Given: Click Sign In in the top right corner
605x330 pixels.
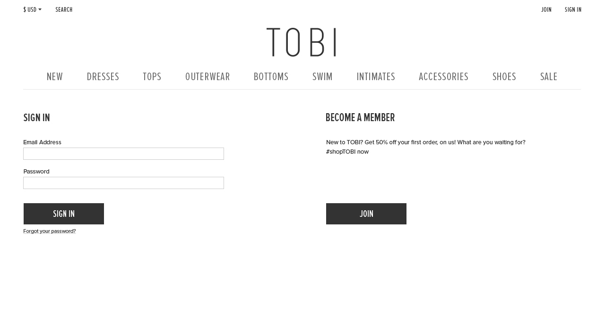Looking at the screenshot, I should click(x=573, y=10).
